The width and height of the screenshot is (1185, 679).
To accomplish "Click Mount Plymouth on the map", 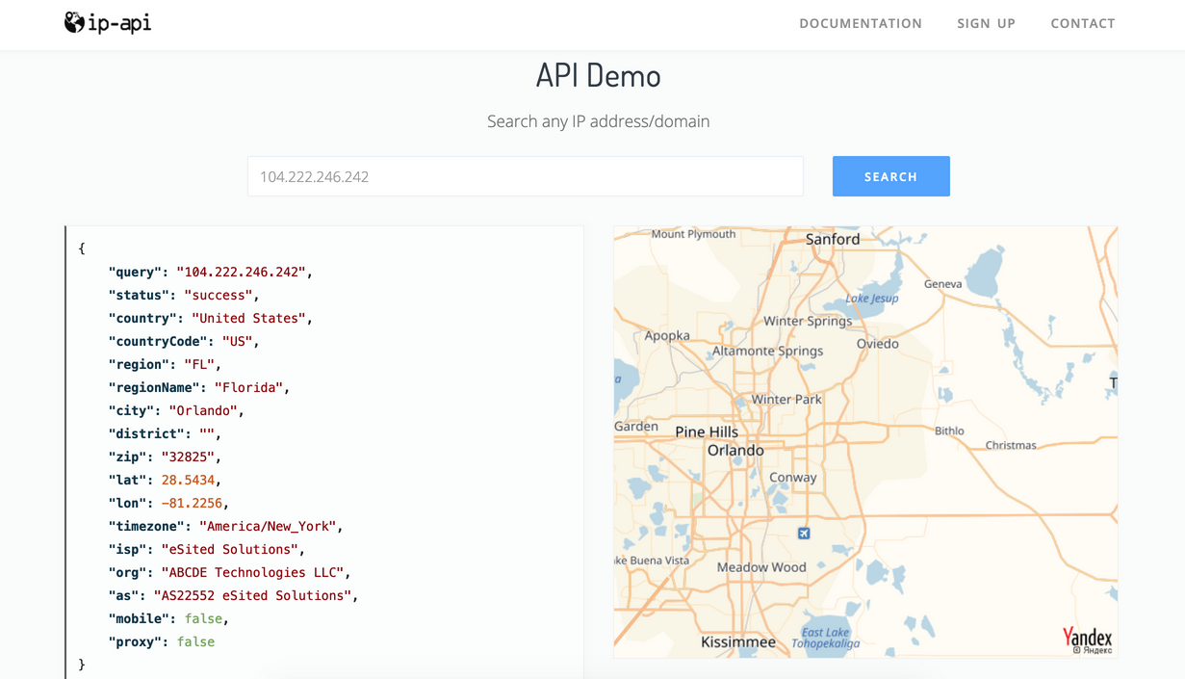I will tap(693, 234).
